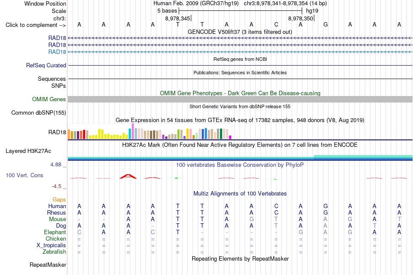Select the Sequences track label

[52, 79]
